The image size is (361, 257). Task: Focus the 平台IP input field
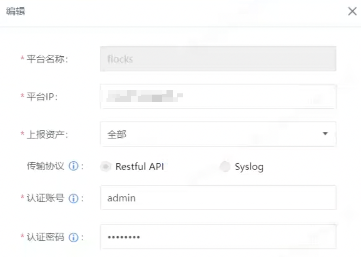point(218,97)
